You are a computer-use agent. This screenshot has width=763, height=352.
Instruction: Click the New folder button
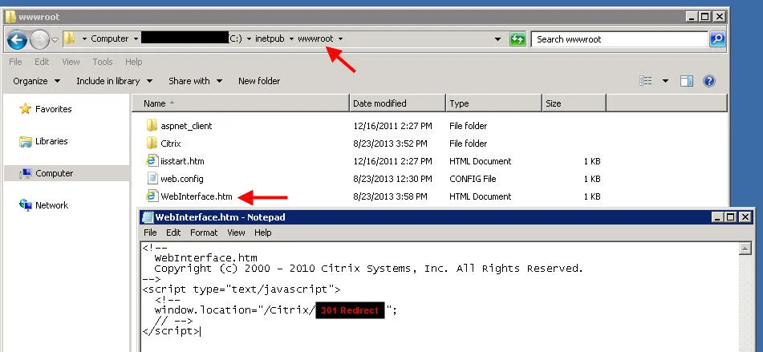259,81
